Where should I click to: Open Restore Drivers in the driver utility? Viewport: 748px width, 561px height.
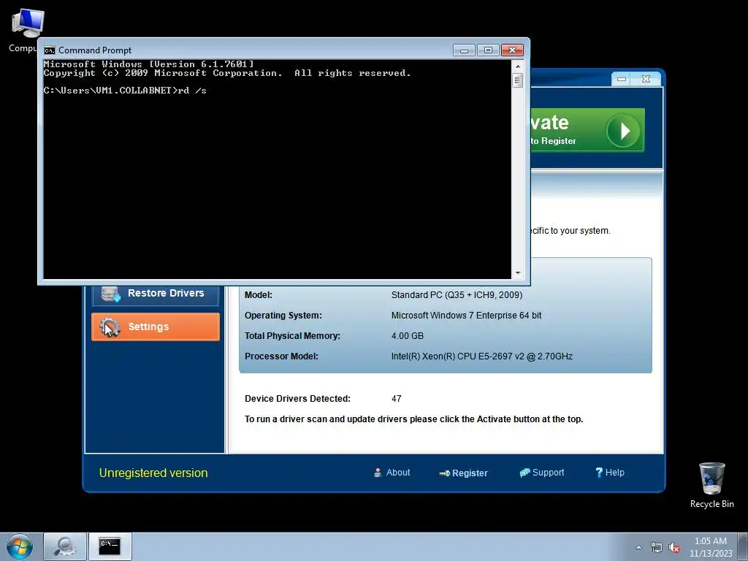point(156,295)
